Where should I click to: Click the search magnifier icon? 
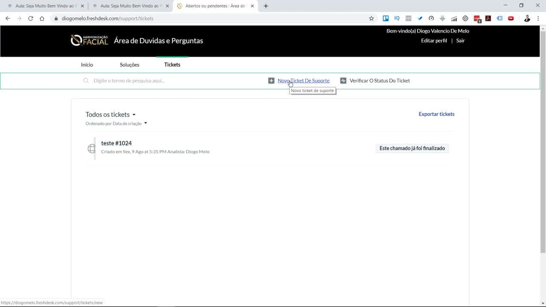tap(86, 81)
